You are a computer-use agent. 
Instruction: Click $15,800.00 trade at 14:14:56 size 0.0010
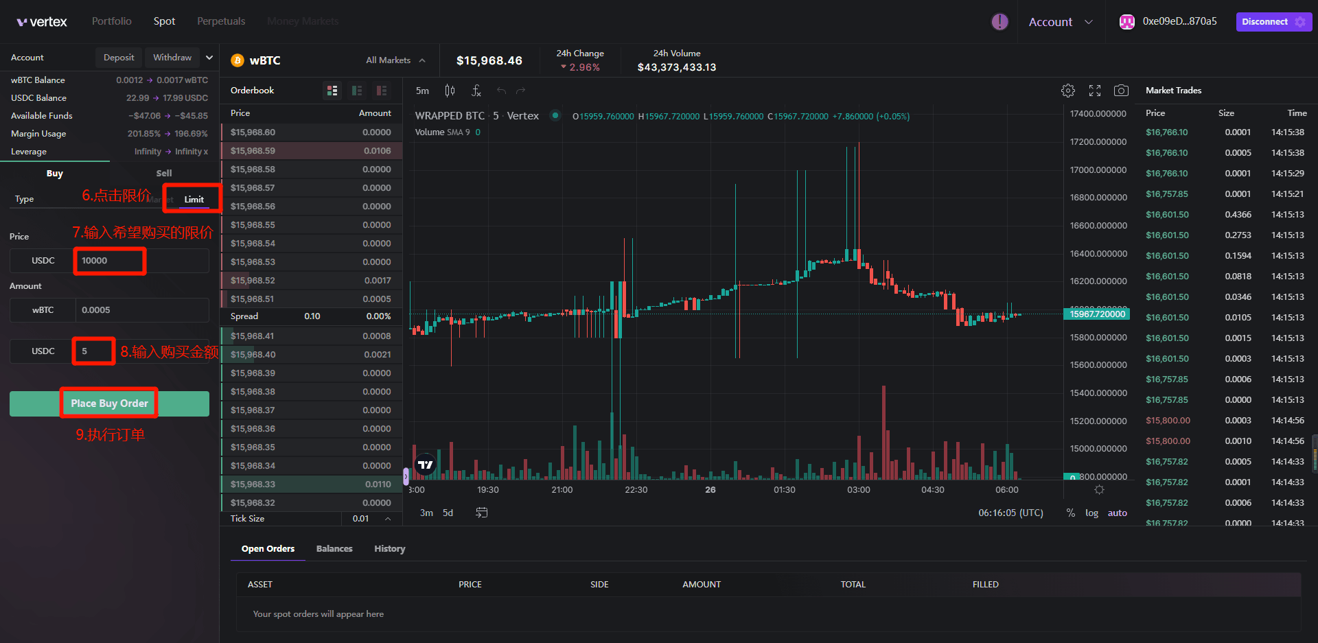click(1225, 441)
